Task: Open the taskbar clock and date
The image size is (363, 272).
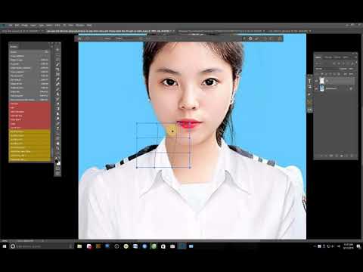Action: click(x=349, y=246)
